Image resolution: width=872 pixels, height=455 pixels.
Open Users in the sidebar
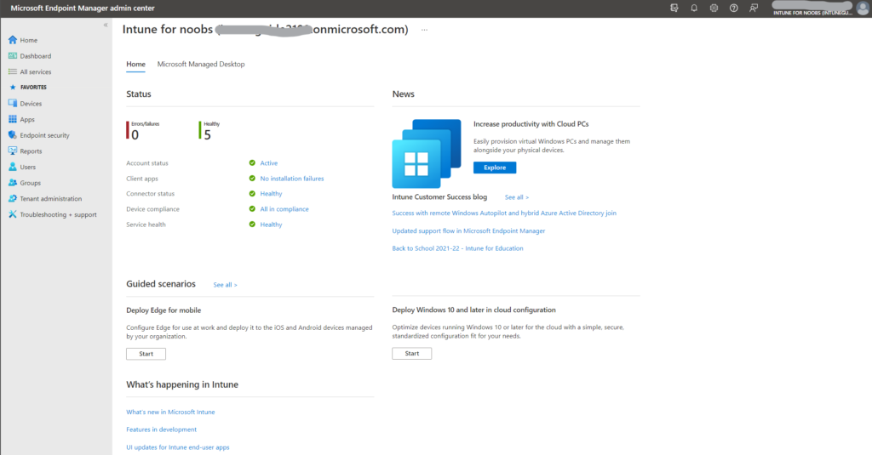[x=28, y=167]
